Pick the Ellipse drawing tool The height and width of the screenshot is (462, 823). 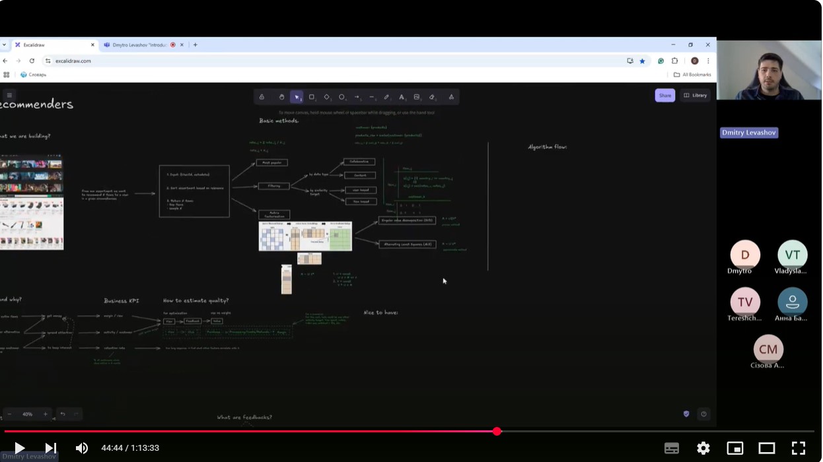click(341, 97)
